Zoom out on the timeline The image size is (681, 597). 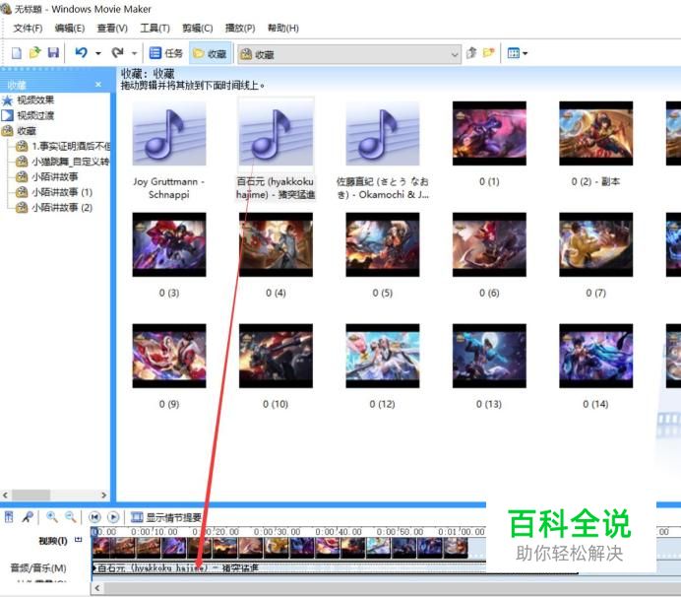coord(70,517)
